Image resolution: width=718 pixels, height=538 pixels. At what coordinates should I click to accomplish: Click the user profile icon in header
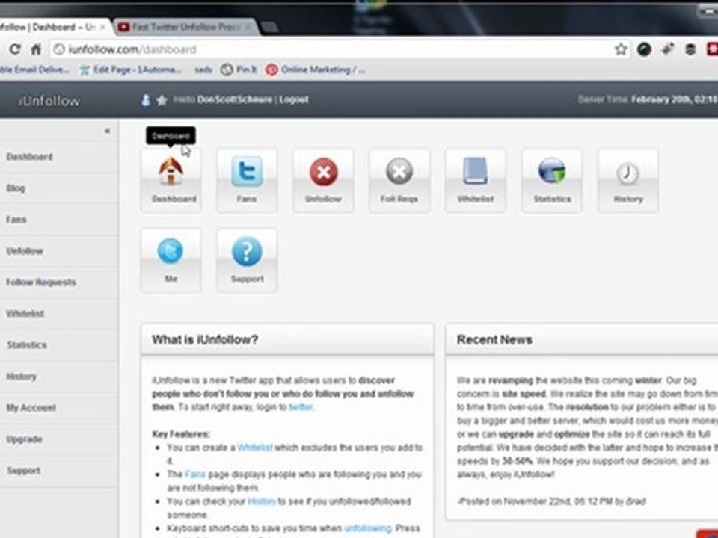[x=146, y=99]
